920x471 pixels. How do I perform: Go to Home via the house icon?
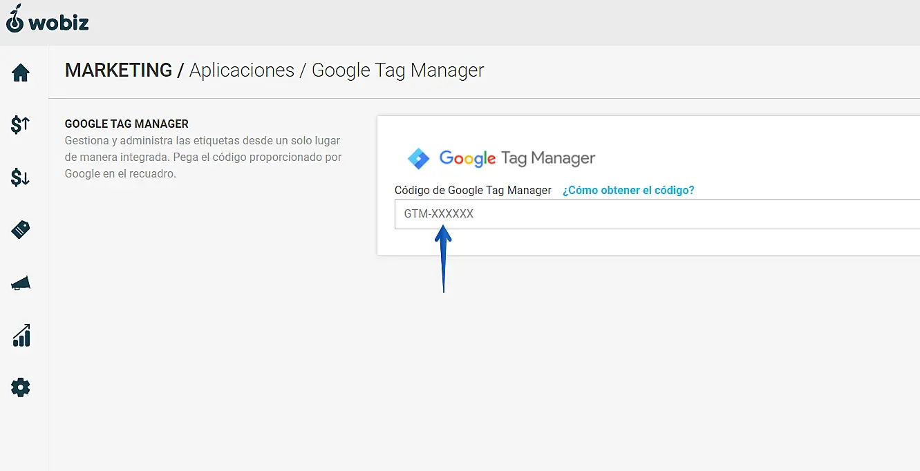(21, 73)
